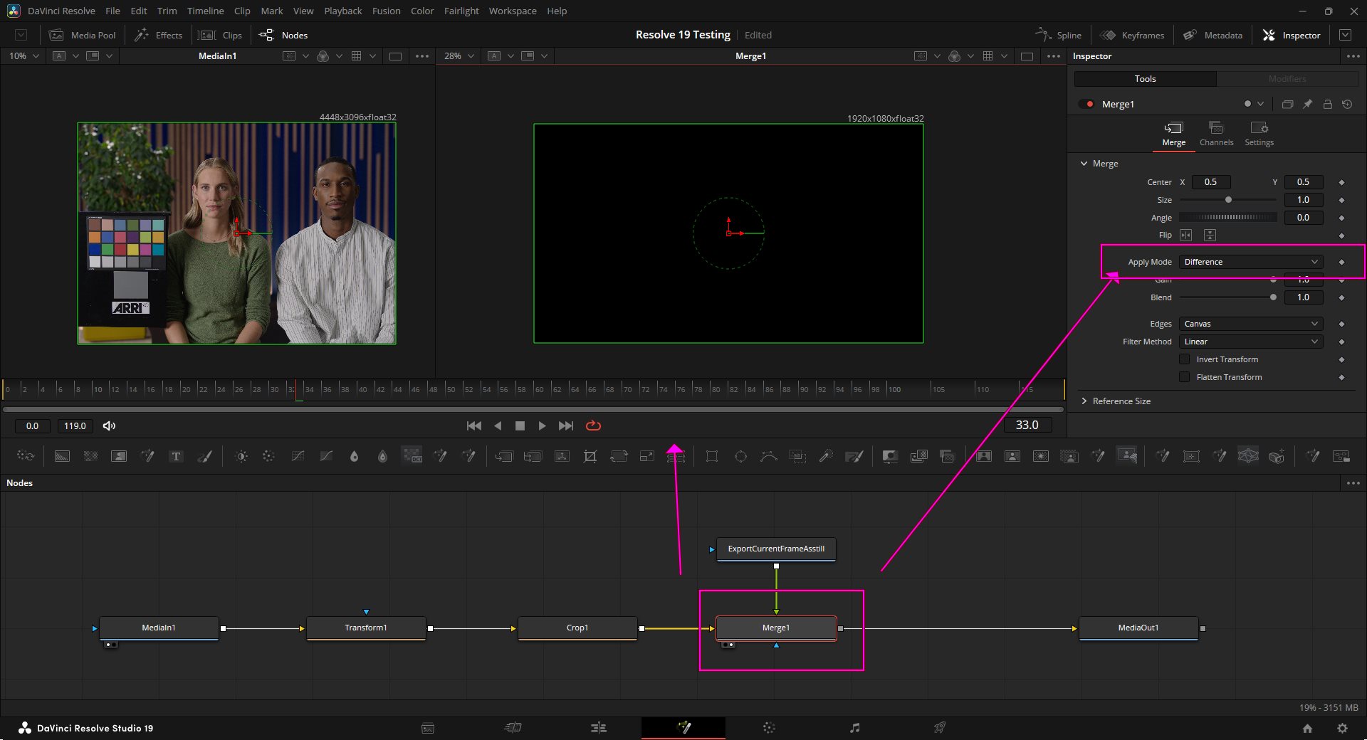Expand the Reference Size section

coord(1084,401)
